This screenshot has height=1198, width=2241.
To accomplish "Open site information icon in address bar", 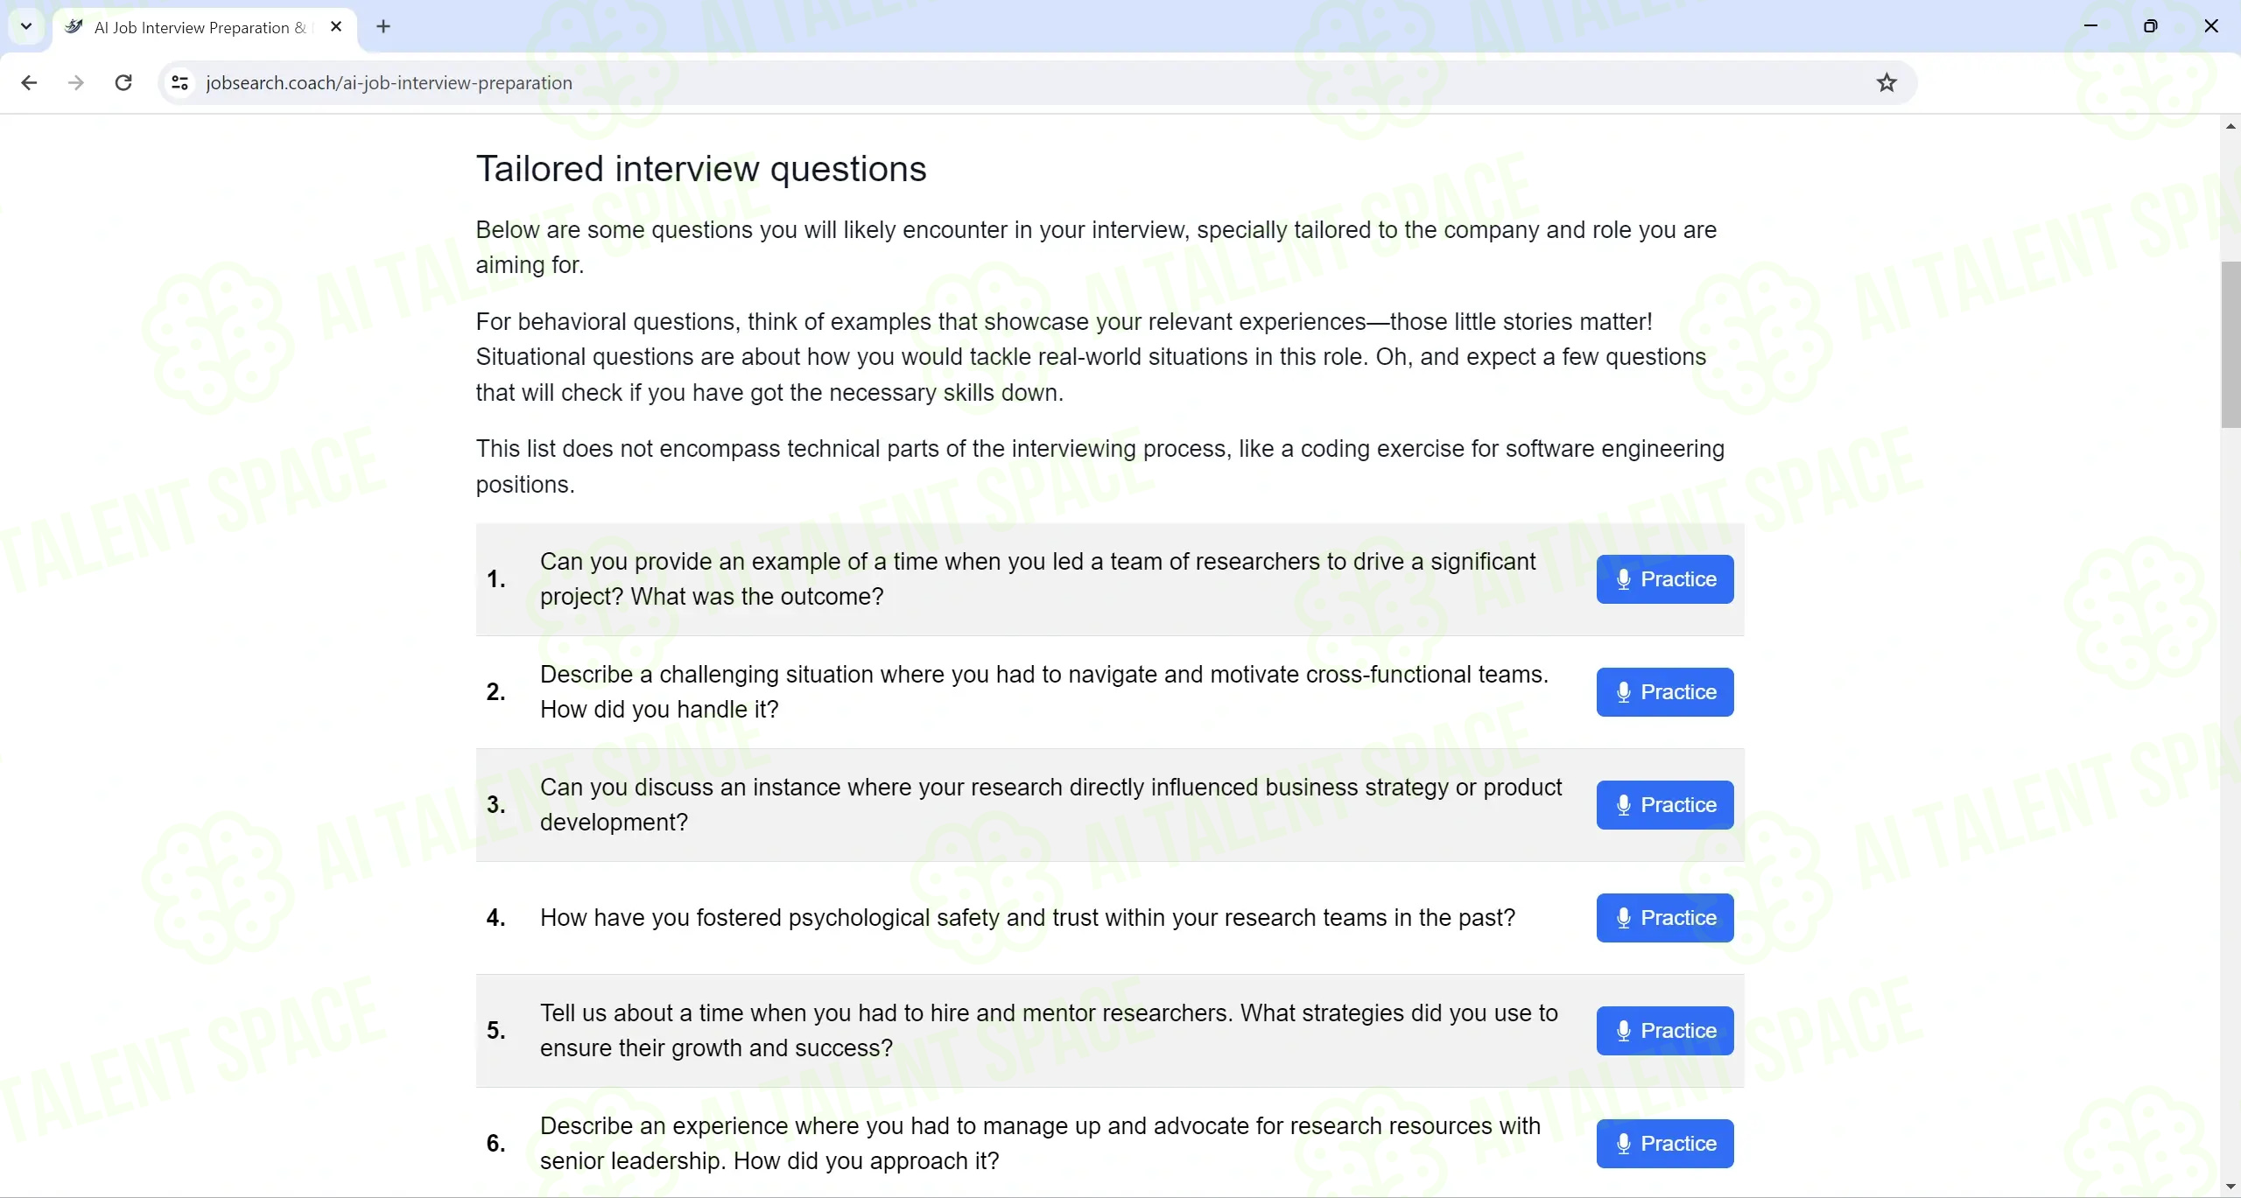I will click(179, 82).
